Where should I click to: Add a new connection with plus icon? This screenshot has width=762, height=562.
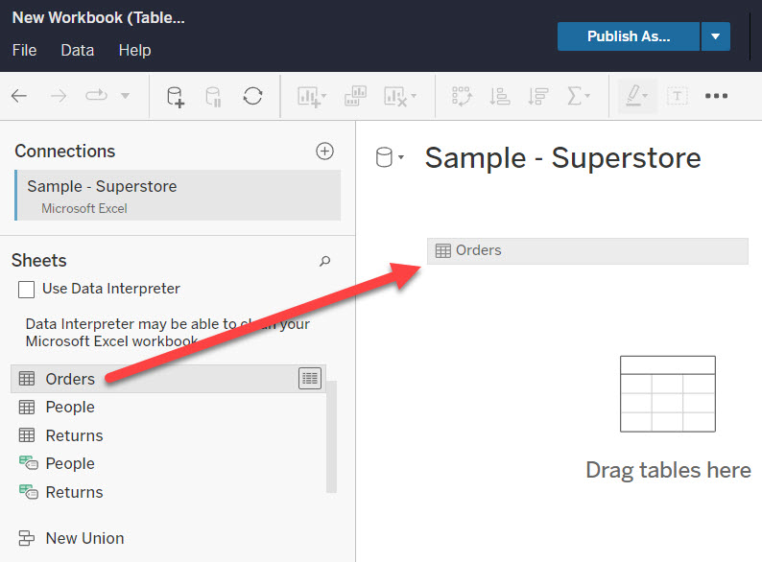[325, 152]
